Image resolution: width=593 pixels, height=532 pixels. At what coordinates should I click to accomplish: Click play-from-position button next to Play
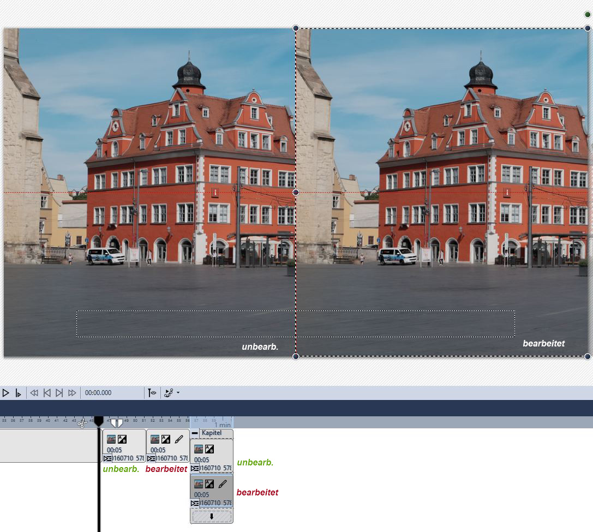(18, 393)
